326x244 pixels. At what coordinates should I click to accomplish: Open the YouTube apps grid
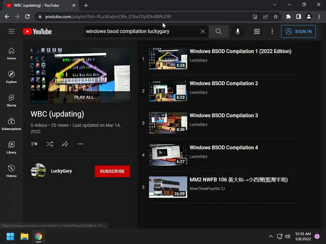(257, 31)
